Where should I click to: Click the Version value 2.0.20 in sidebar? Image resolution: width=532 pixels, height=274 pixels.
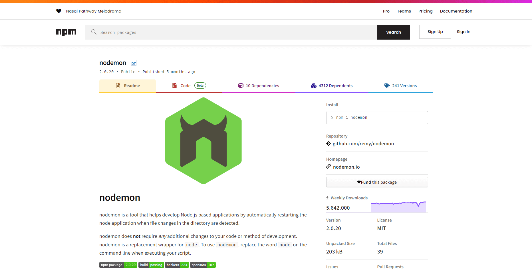[334, 228]
